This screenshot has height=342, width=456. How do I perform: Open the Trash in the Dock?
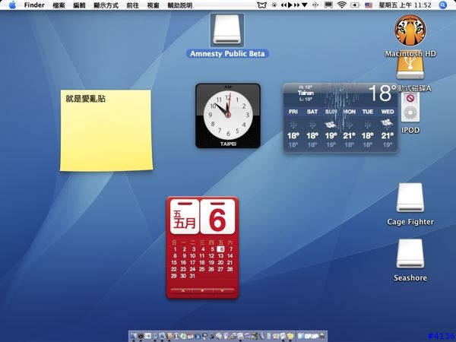coord(322,336)
